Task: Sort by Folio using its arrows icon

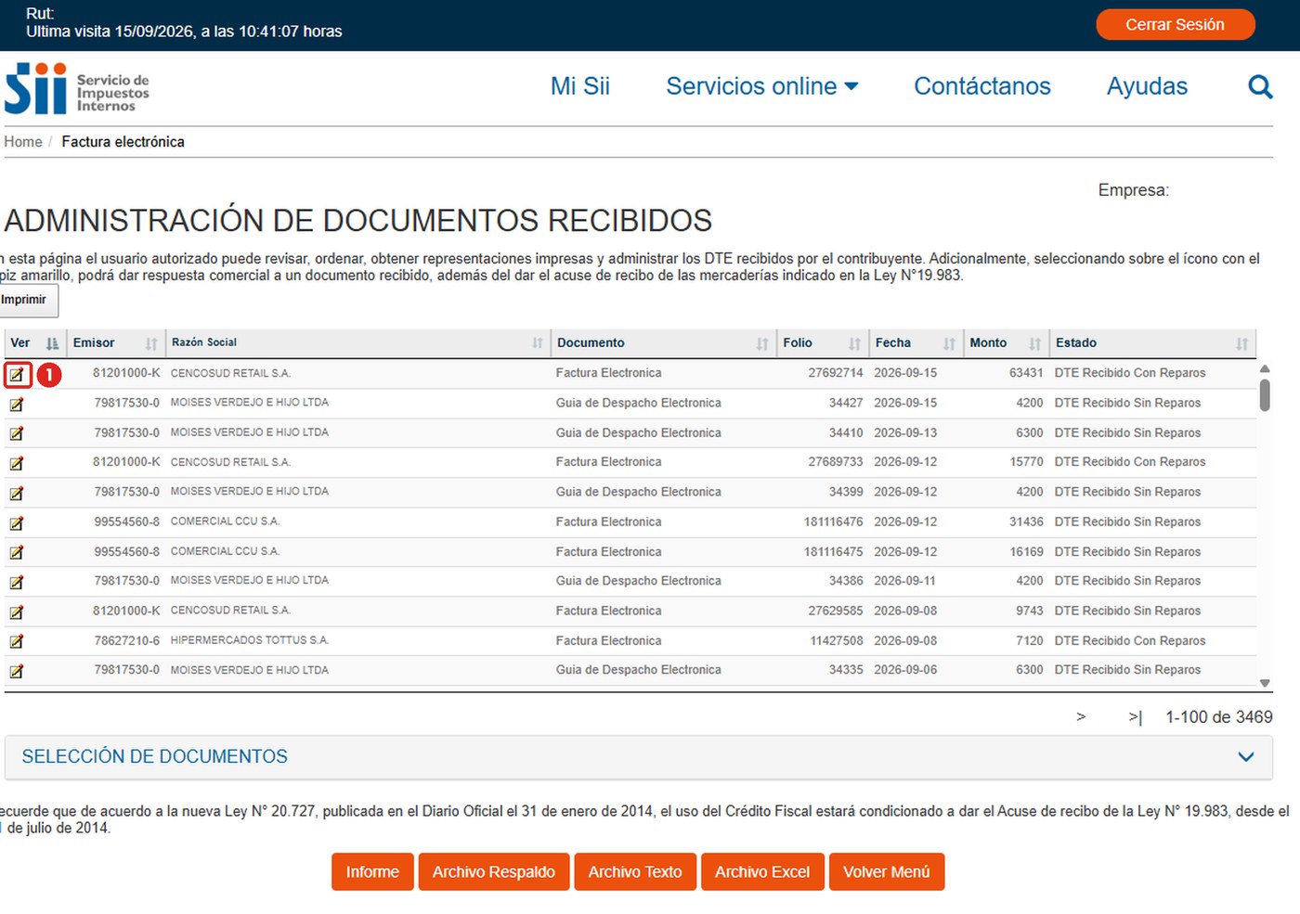Action: [855, 343]
